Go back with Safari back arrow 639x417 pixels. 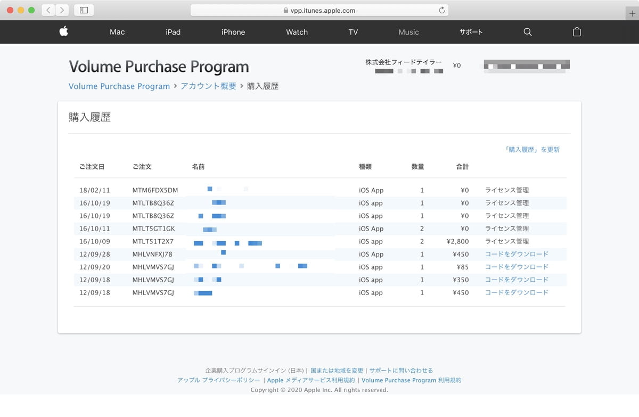[x=48, y=10]
